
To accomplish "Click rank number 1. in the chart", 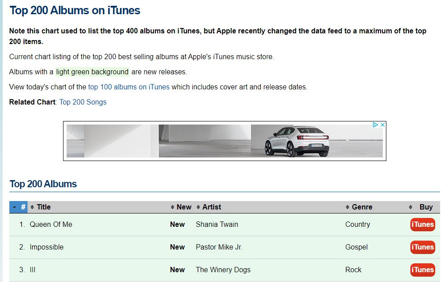I will coord(22,224).
